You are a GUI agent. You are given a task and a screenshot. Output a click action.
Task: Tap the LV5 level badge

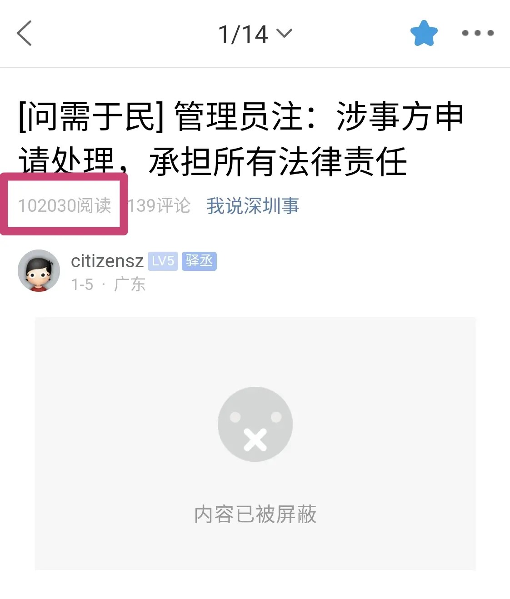(x=163, y=261)
